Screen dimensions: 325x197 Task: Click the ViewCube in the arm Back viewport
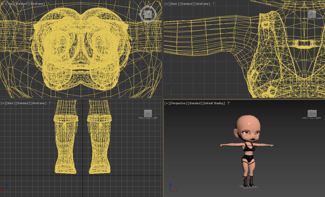pos(312,14)
